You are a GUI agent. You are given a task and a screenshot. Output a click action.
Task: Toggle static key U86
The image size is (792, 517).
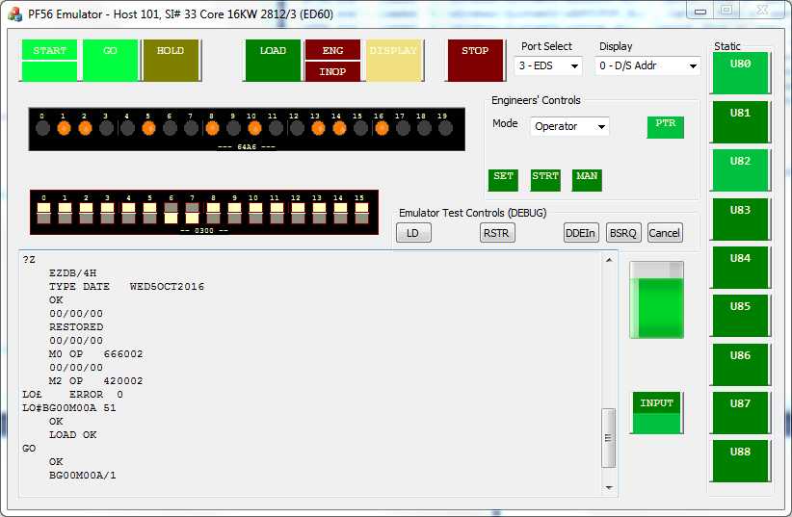coord(740,364)
